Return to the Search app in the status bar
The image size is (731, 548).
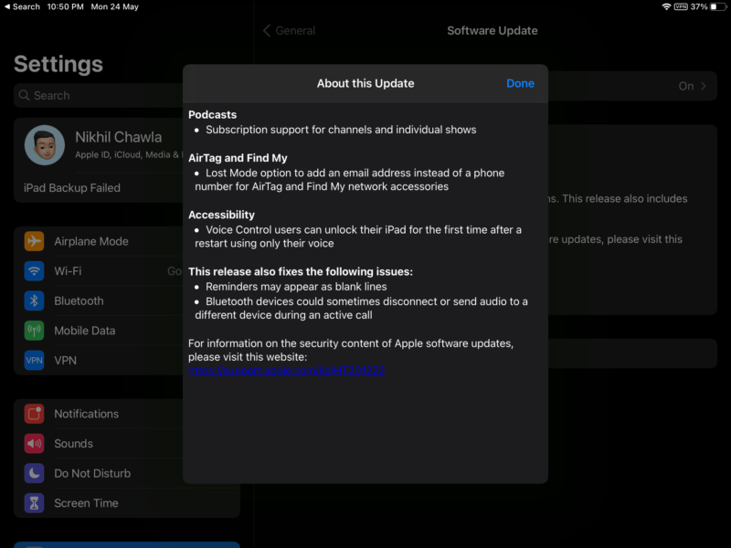coord(22,6)
